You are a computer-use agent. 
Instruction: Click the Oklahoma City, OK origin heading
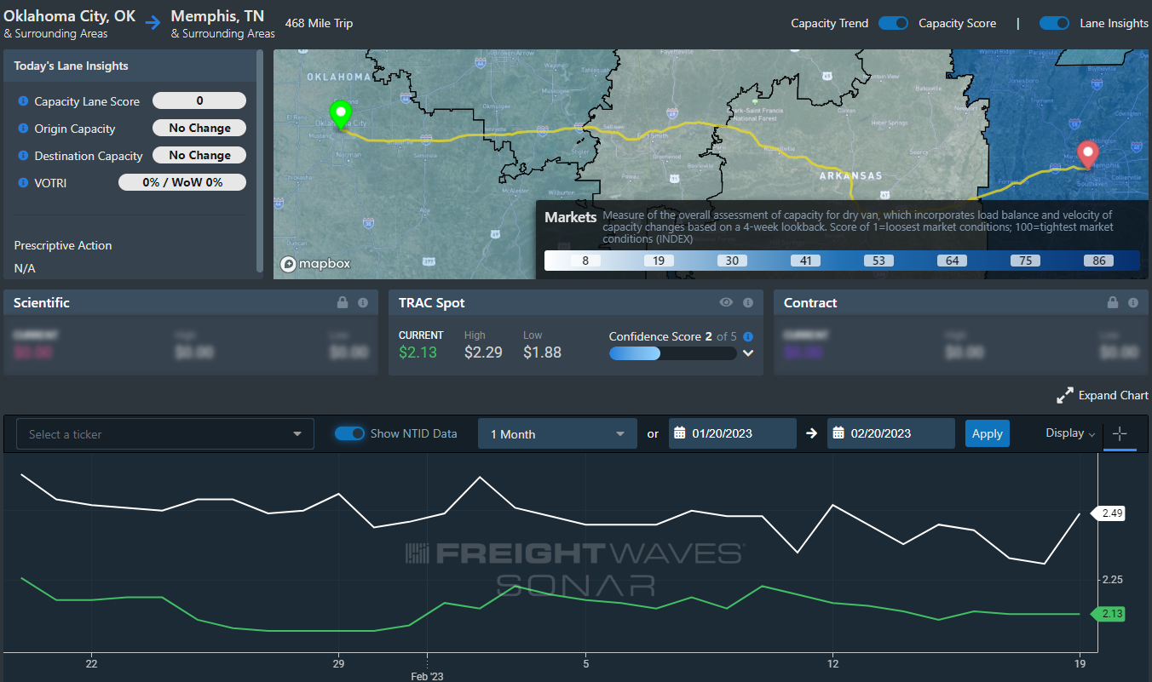[x=70, y=15]
